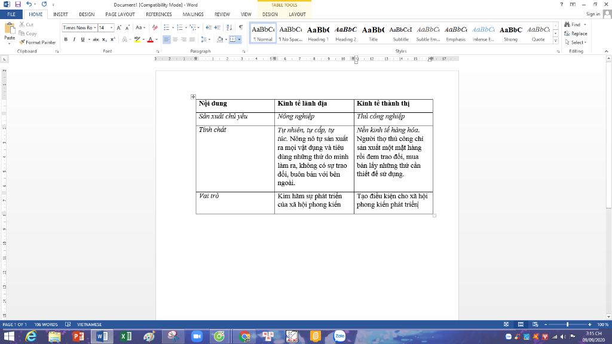The width and height of the screenshot is (612, 344).
Task: Click the Paste clipboard icon
Action: coord(10,29)
